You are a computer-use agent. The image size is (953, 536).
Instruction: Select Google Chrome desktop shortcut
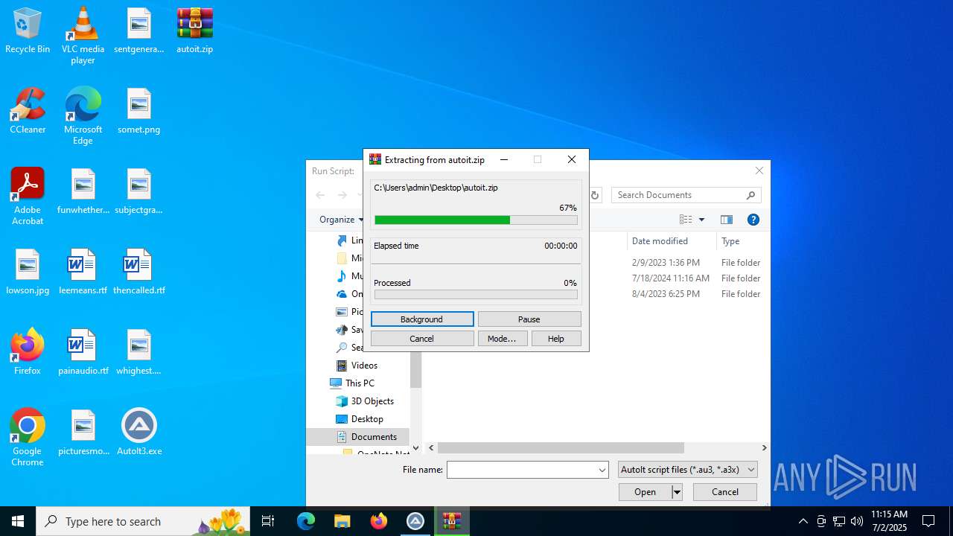[x=28, y=438]
